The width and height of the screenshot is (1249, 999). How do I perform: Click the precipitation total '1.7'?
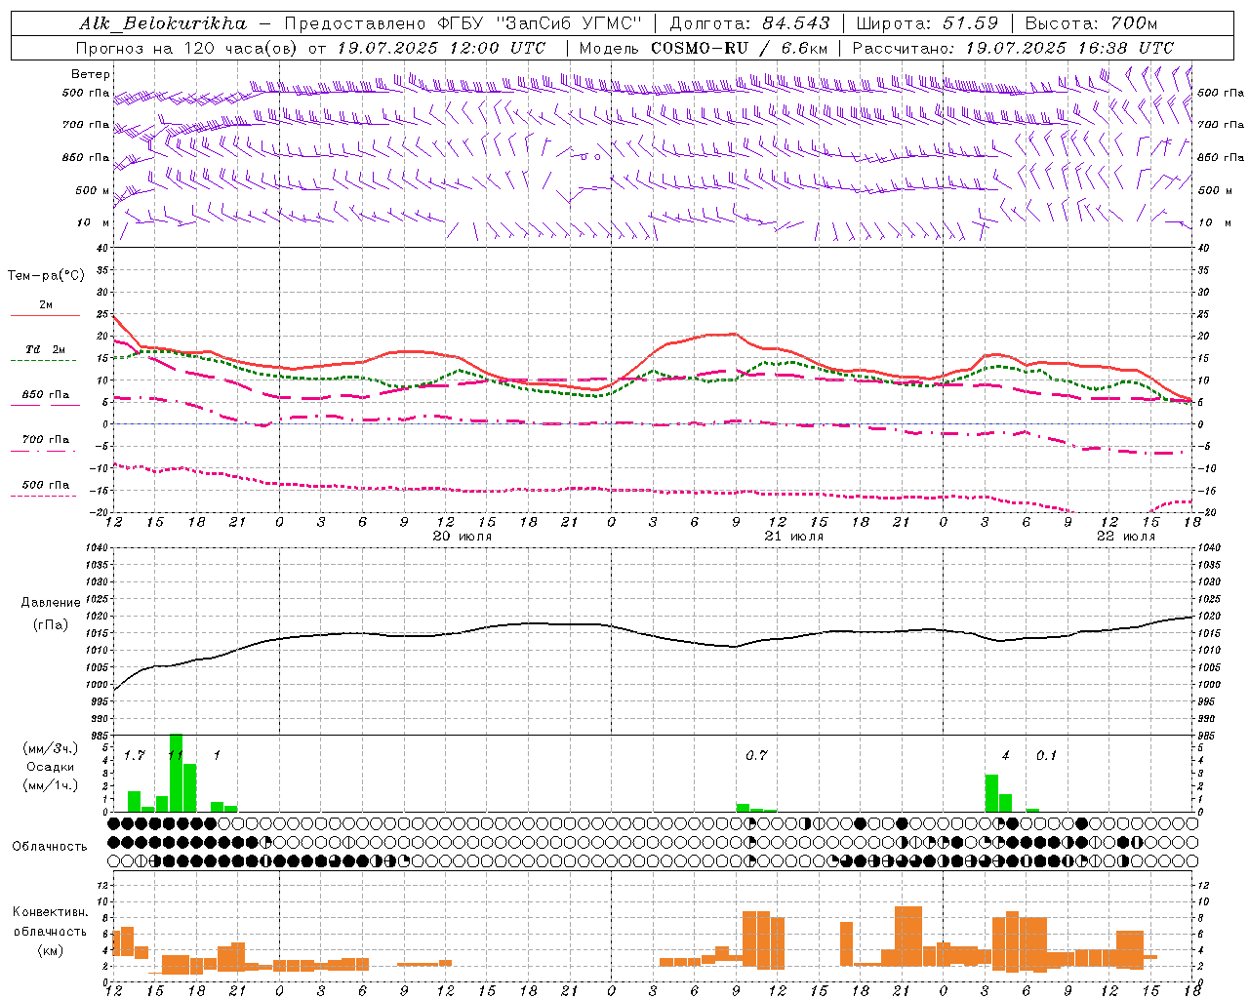pyautogui.click(x=135, y=755)
